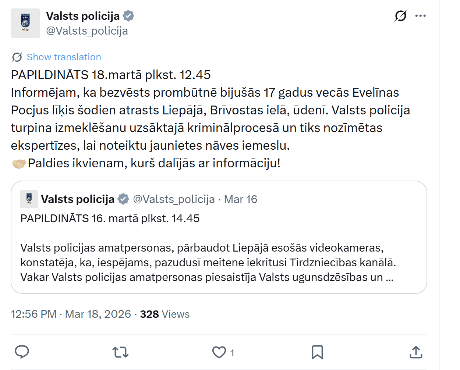460x370 pixels.
Task: View the 328 Views count
Action: pyautogui.click(x=164, y=314)
